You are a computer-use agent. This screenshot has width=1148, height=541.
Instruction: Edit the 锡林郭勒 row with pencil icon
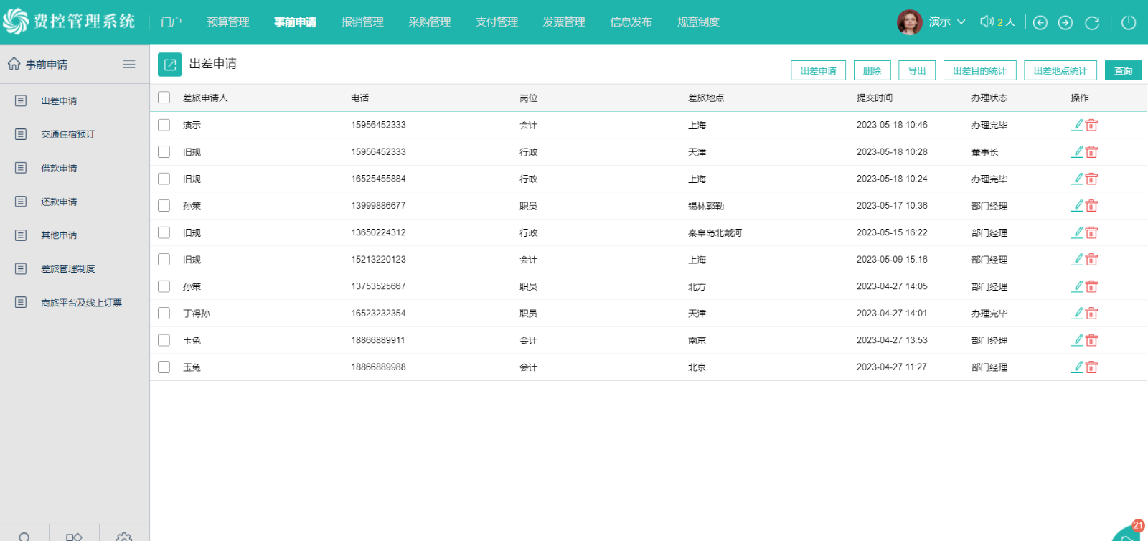point(1077,205)
